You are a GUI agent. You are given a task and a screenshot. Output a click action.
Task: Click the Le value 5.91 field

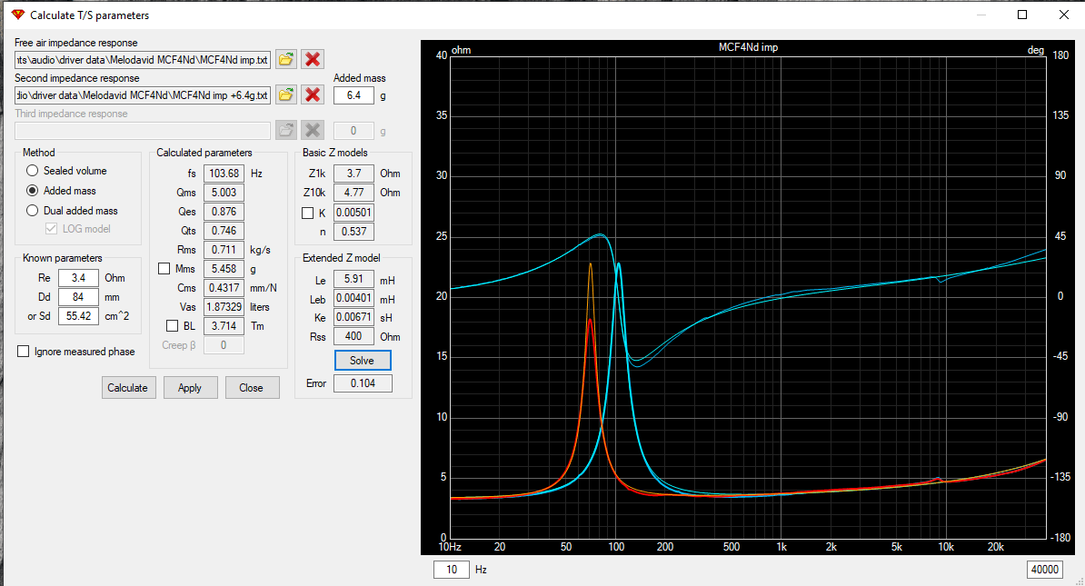point(353,279)
